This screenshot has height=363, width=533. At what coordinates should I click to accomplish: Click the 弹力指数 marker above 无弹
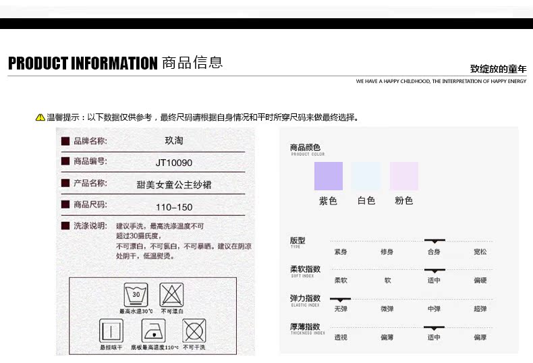(x=340, y=300)
